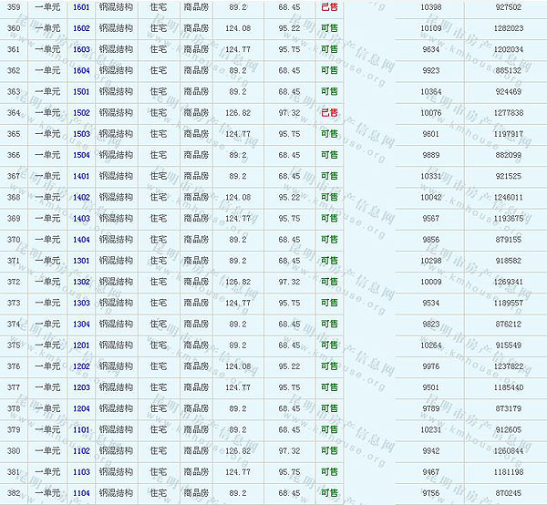Click room 1503 link
The width and height of the screenshot is (547, 505).
pos(81,134)
